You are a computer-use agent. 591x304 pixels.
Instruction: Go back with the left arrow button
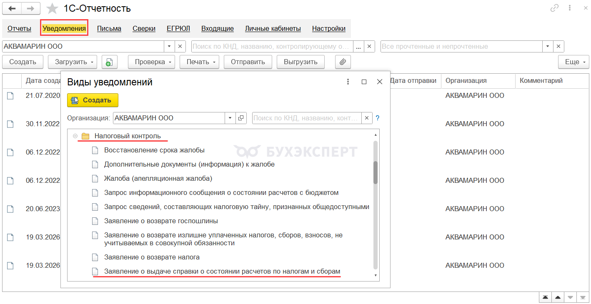(12, 8)
